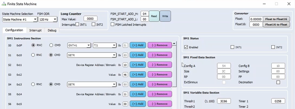The height and width of the screenshot is (109, 295).
Task: Switch to the Interrupt tab
Action: pos(35,30)
